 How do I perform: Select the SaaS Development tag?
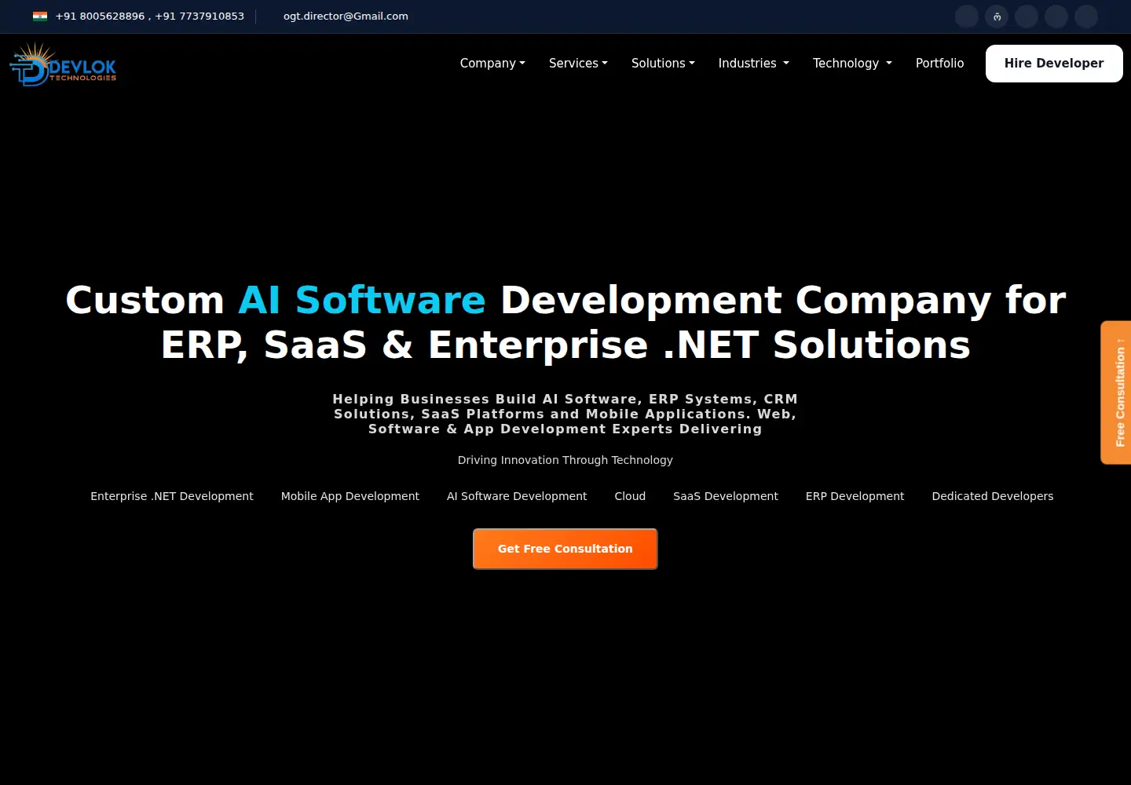(x=726, y=496)
